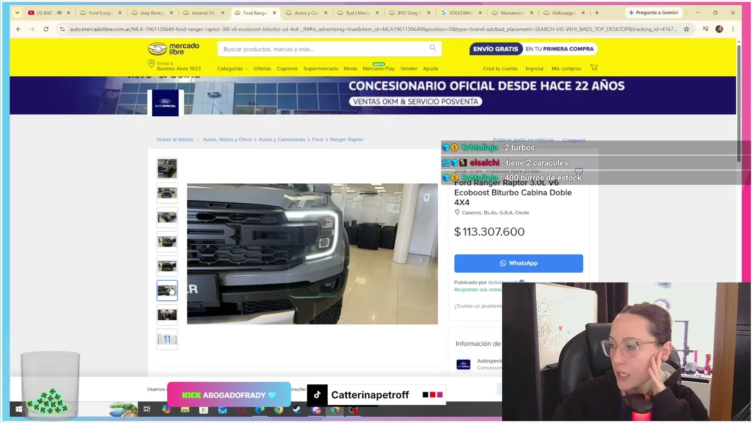Go to Supermercado section
The width and height of the screenshot is (752, 423).
(x=321, y=69)
